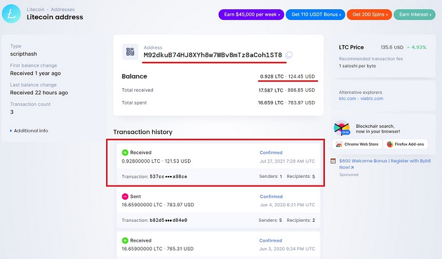Viewport: 442px width, 259px height.
Task: Click the green plus icon of Jun 3 received
Action: tap(125, 240)
